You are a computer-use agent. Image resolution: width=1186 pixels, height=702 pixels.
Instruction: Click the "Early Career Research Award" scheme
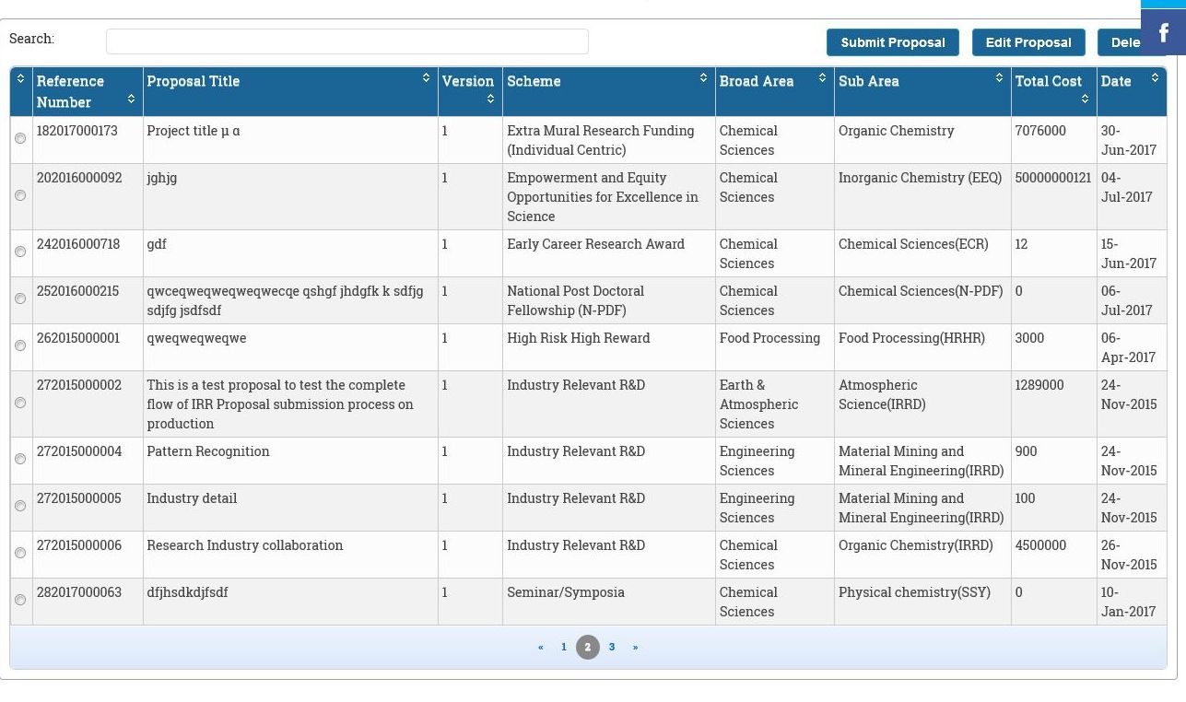tap(595, 244)
